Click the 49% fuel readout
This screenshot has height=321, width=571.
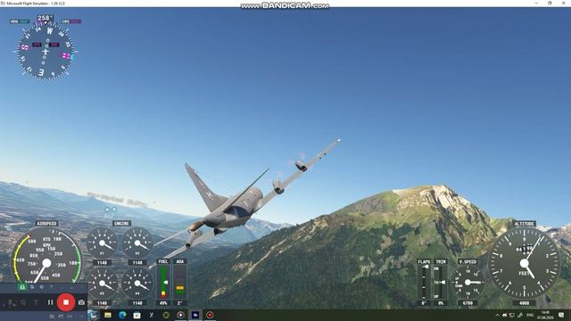coord(163,303)
